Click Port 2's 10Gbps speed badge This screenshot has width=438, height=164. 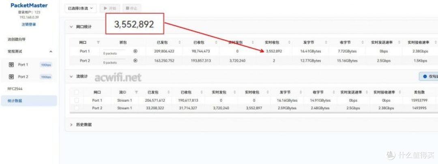point(46,77)
